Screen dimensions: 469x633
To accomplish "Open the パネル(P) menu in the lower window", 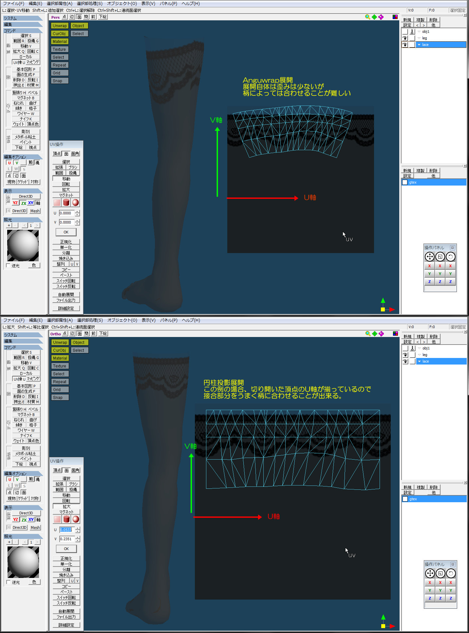I will [x=169, y=320].
